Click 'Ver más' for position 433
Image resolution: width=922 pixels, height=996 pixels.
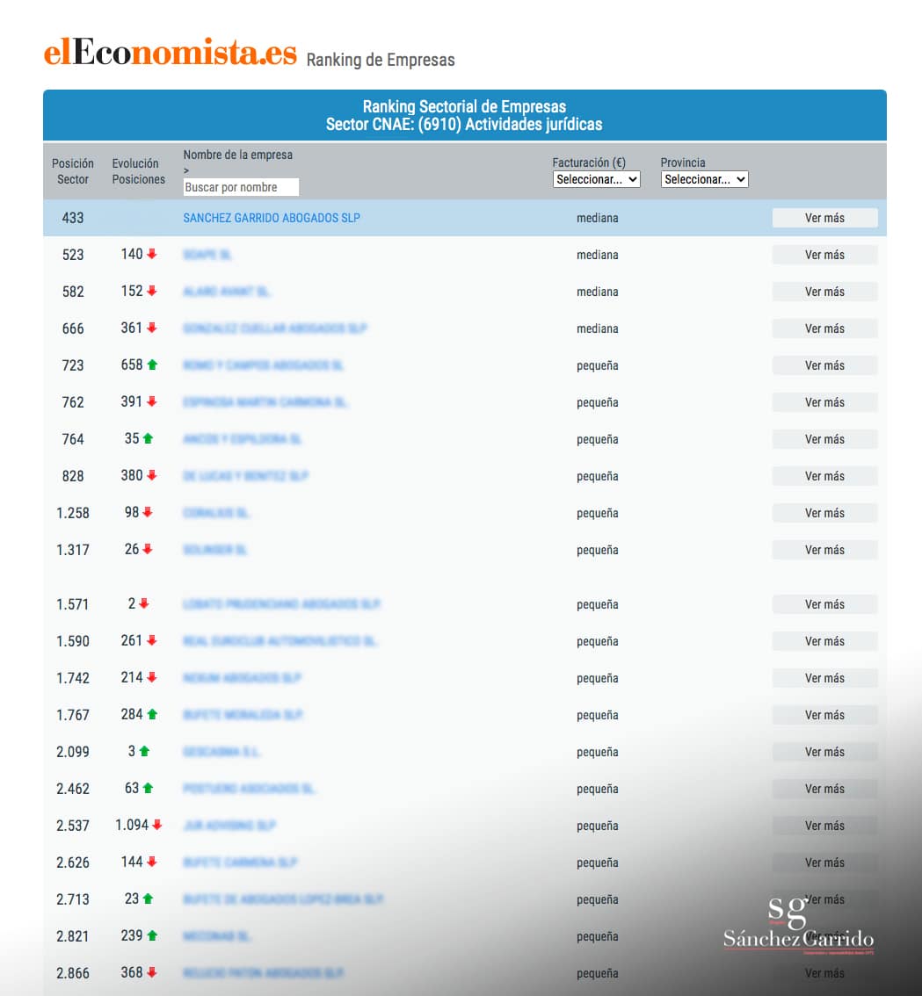824,218
